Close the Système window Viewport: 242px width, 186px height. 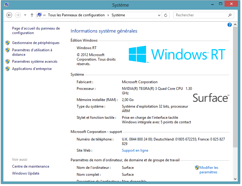231,4
